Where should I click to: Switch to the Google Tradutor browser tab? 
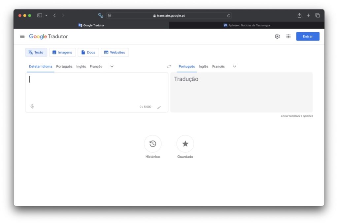(91, 25)
